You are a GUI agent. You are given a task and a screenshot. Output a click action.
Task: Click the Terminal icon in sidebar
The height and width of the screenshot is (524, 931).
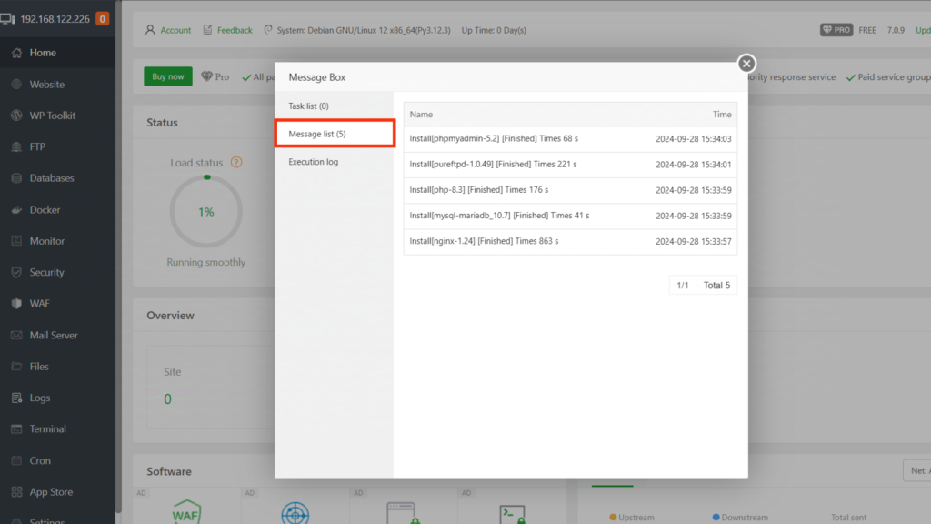pos(16,429)
